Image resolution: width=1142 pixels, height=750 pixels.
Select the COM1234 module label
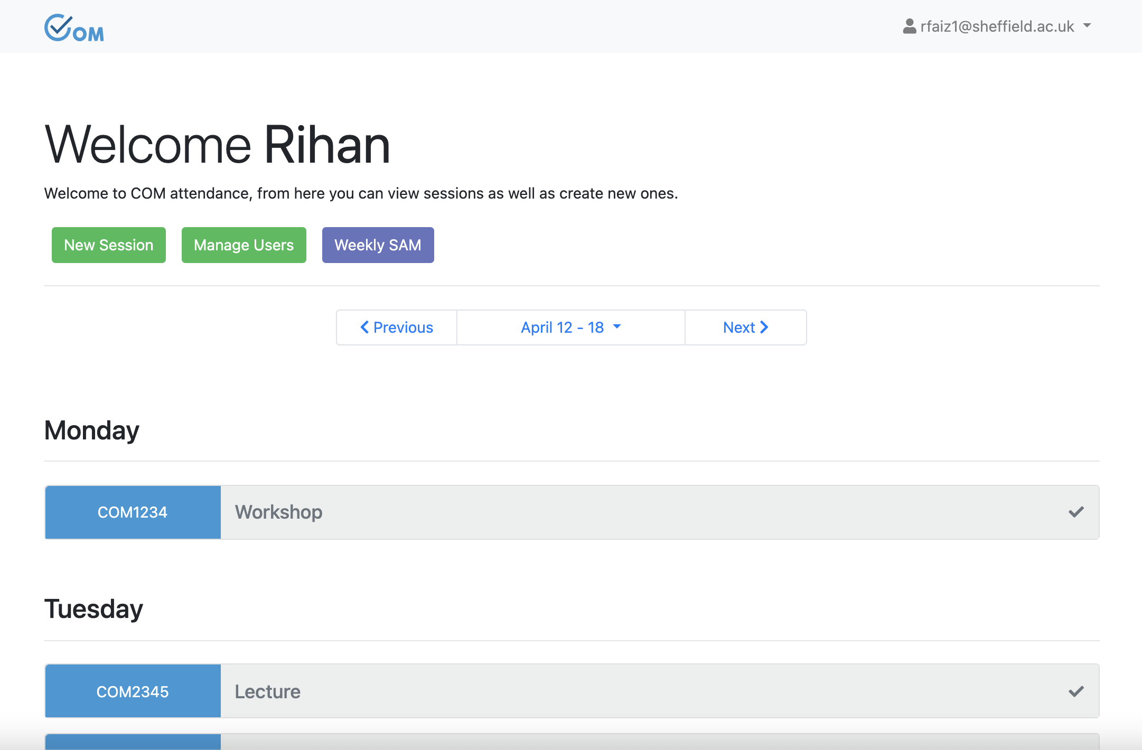[x=133, y=512]
